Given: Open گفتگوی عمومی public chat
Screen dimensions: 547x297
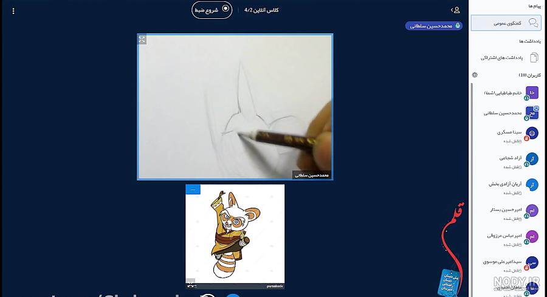Looking at the screenshot, I should pyautogui.click(x=506, y=23).
